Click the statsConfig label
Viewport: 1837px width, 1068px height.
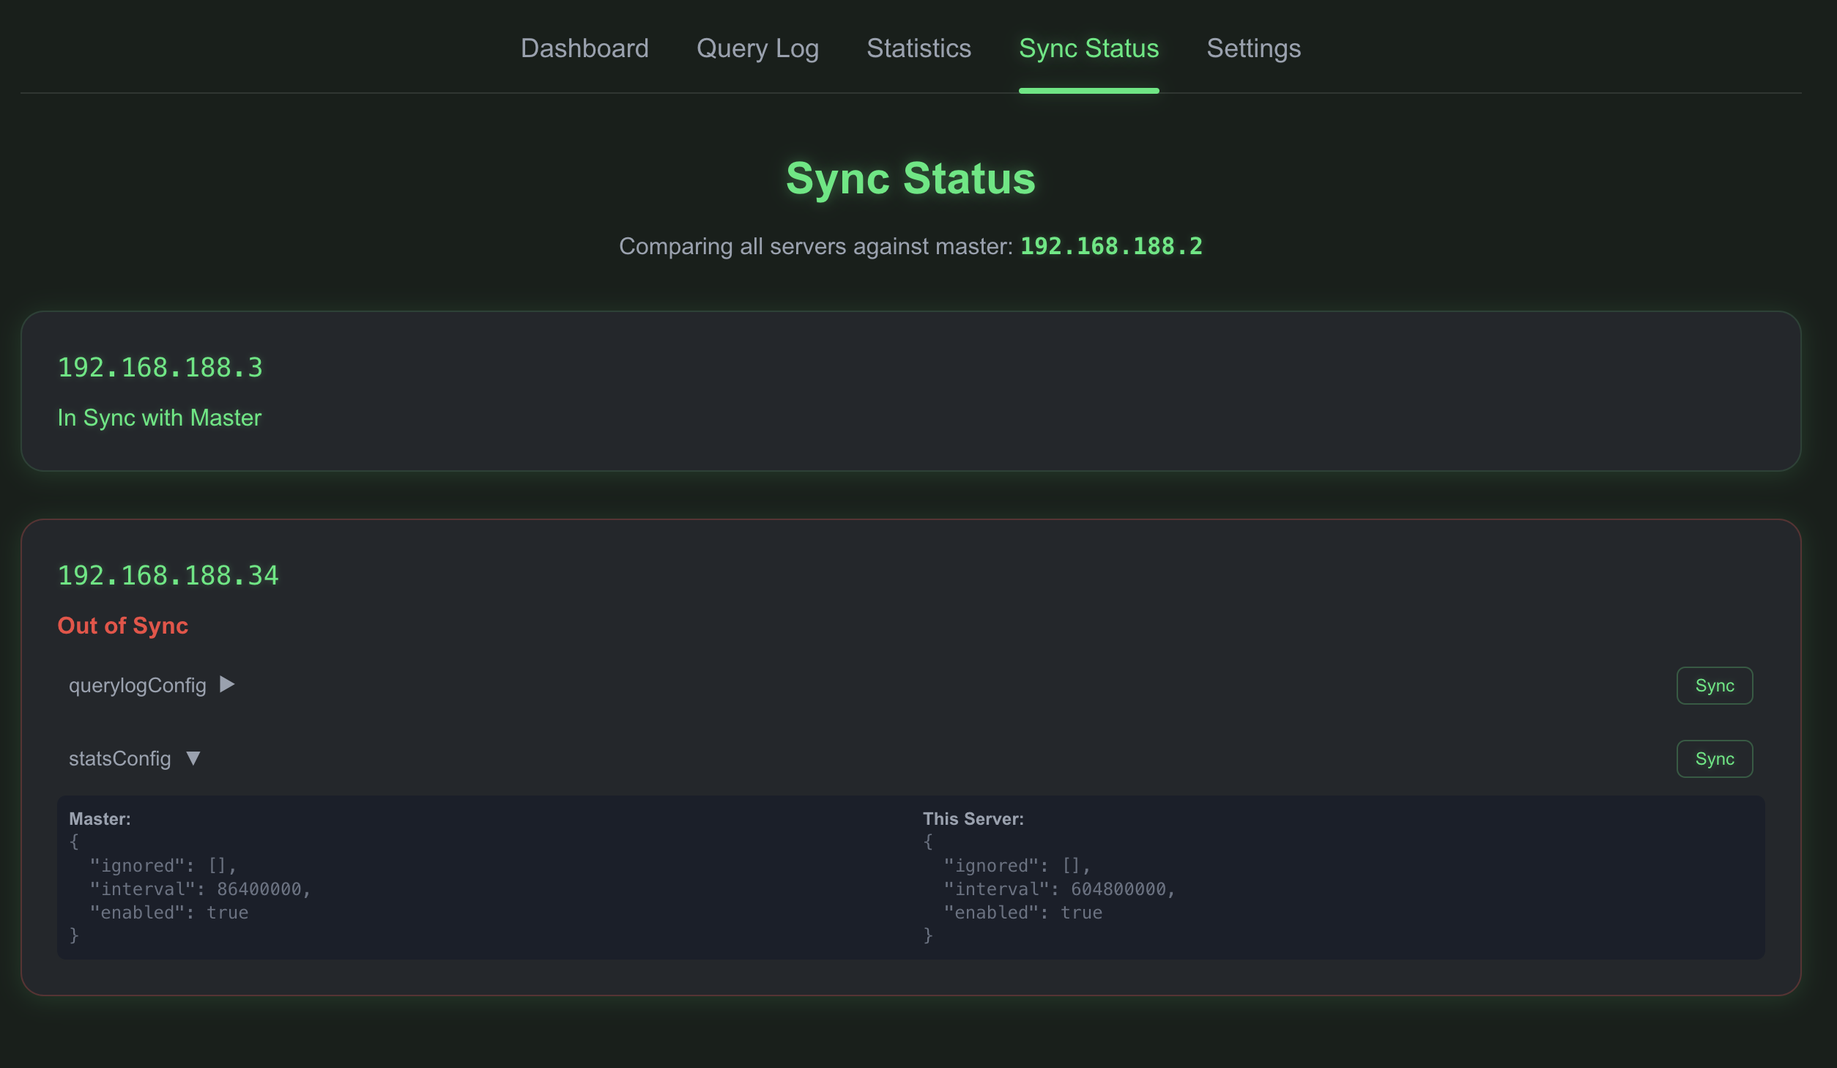(119, 759)
